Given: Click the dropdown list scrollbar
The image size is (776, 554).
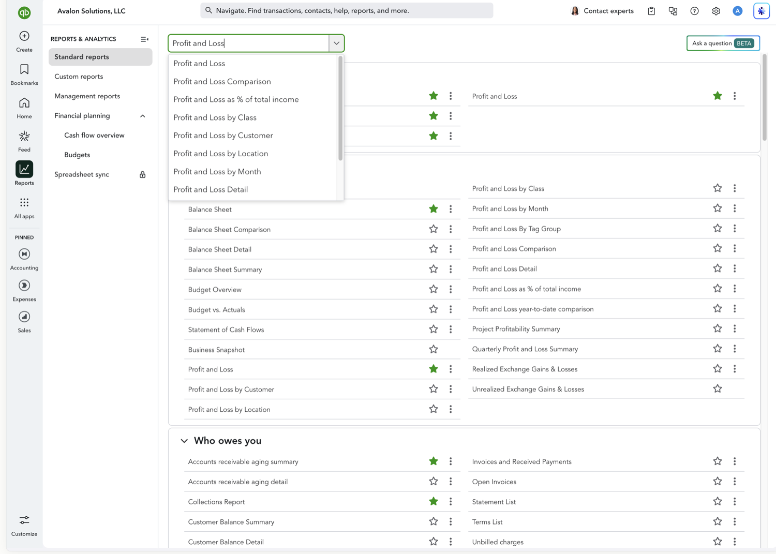Looking at the screenshot, I should (x=340, y=109).
